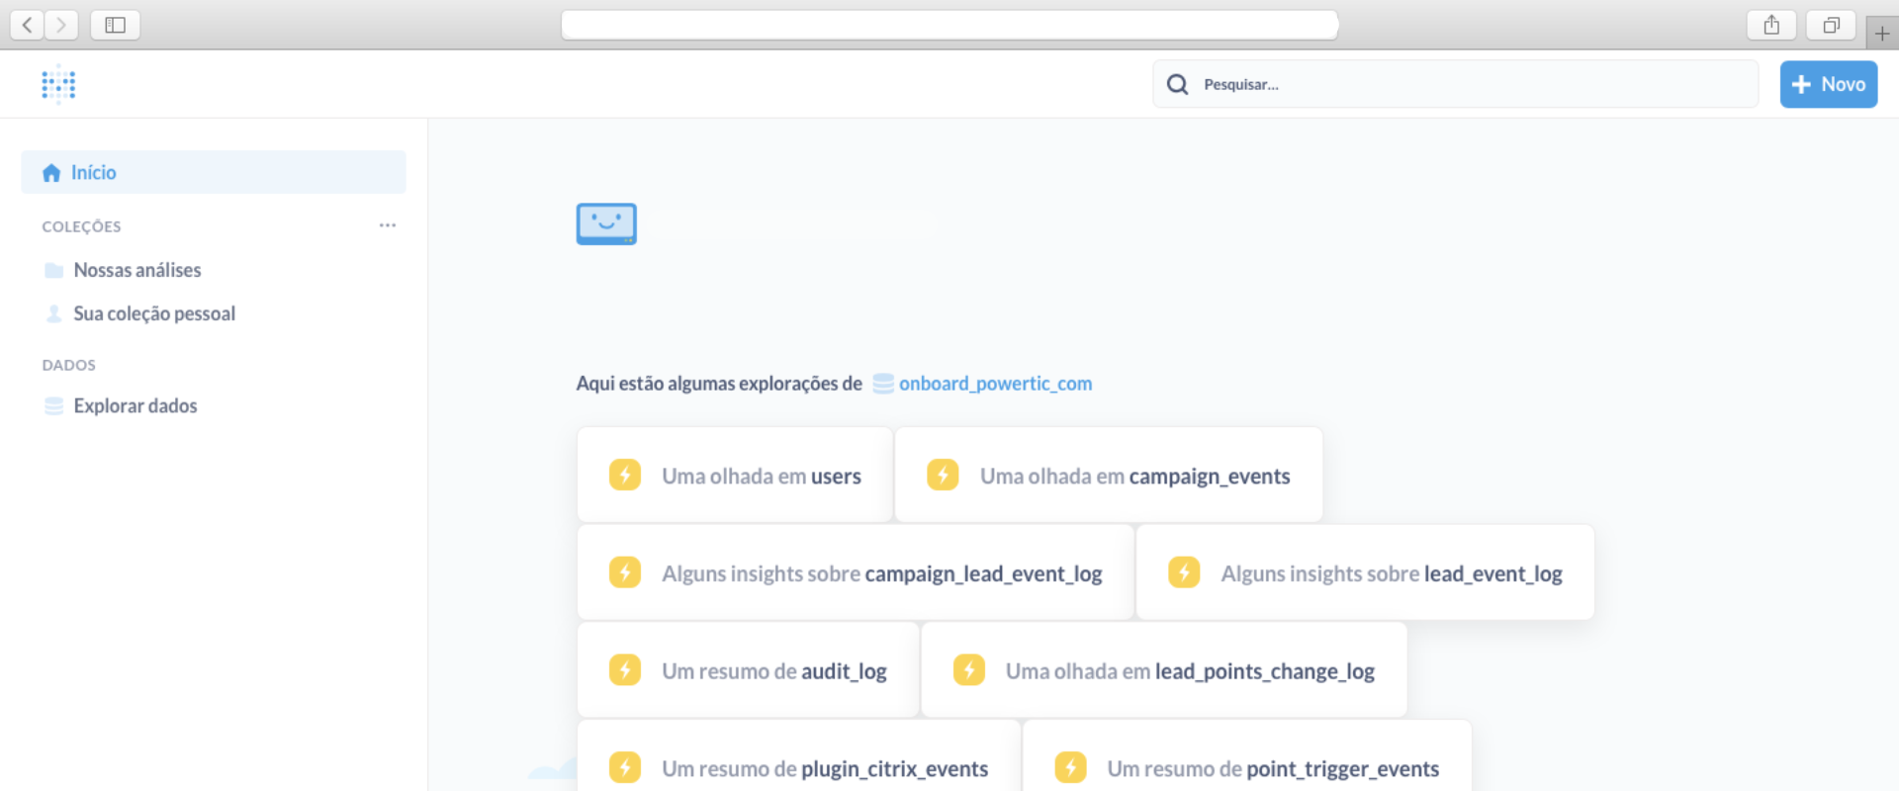Screen dimensions: 1899x791
Task: Go to Explorar dados
Action: 135,405
